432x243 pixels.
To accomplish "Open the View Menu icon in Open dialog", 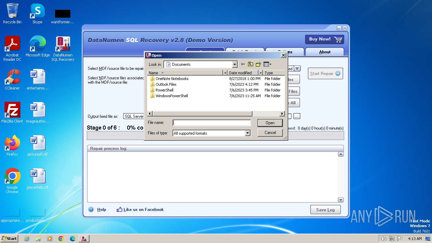I will coord(266,64).
